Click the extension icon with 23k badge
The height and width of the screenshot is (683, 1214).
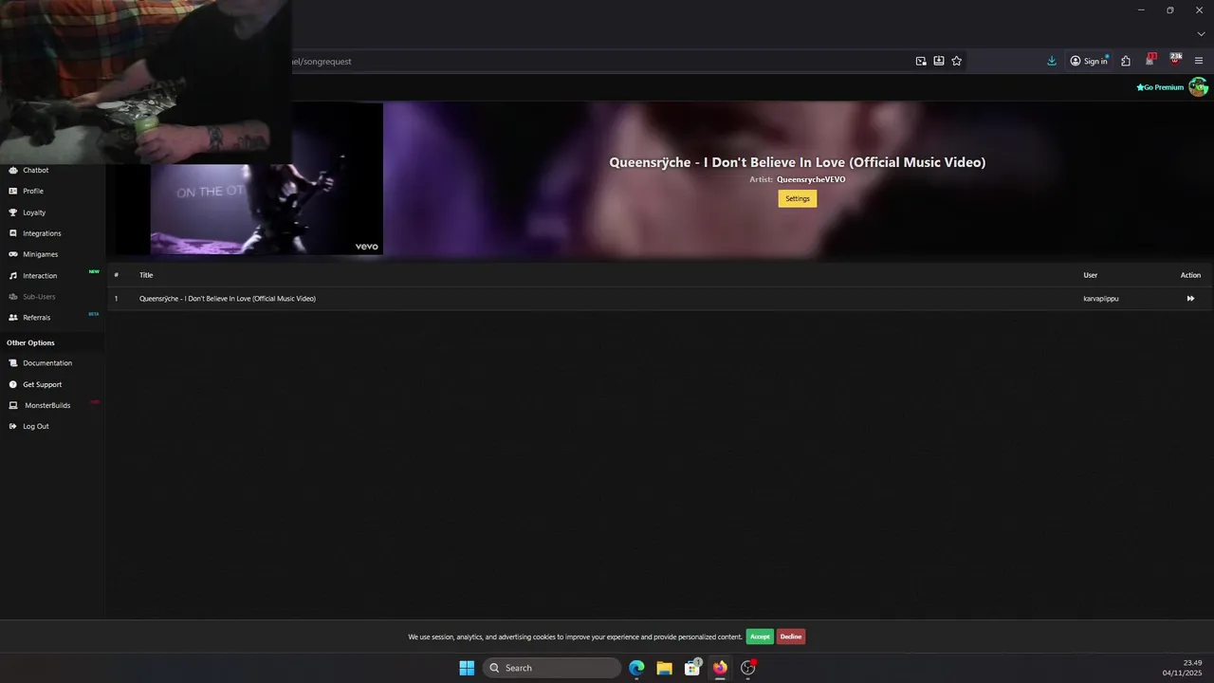click(x=1175, y=60)
